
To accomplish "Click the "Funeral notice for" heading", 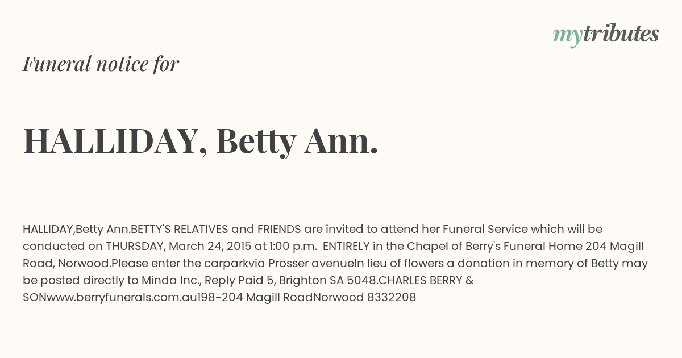I will coord(101,64).
